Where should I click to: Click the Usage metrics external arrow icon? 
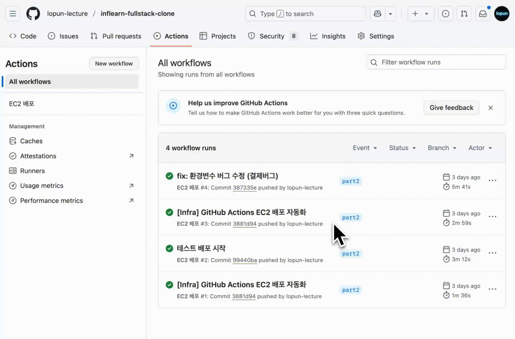tap(131, 186)
